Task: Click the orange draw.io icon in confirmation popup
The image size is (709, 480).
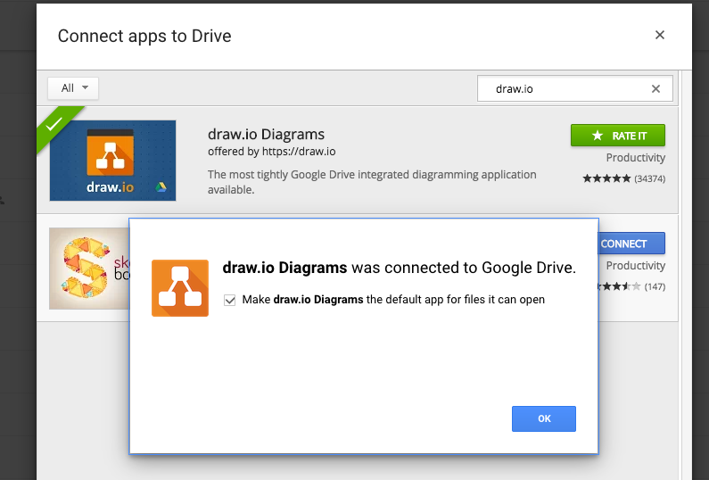Action: pyautogui.click(x=180, y=287)
